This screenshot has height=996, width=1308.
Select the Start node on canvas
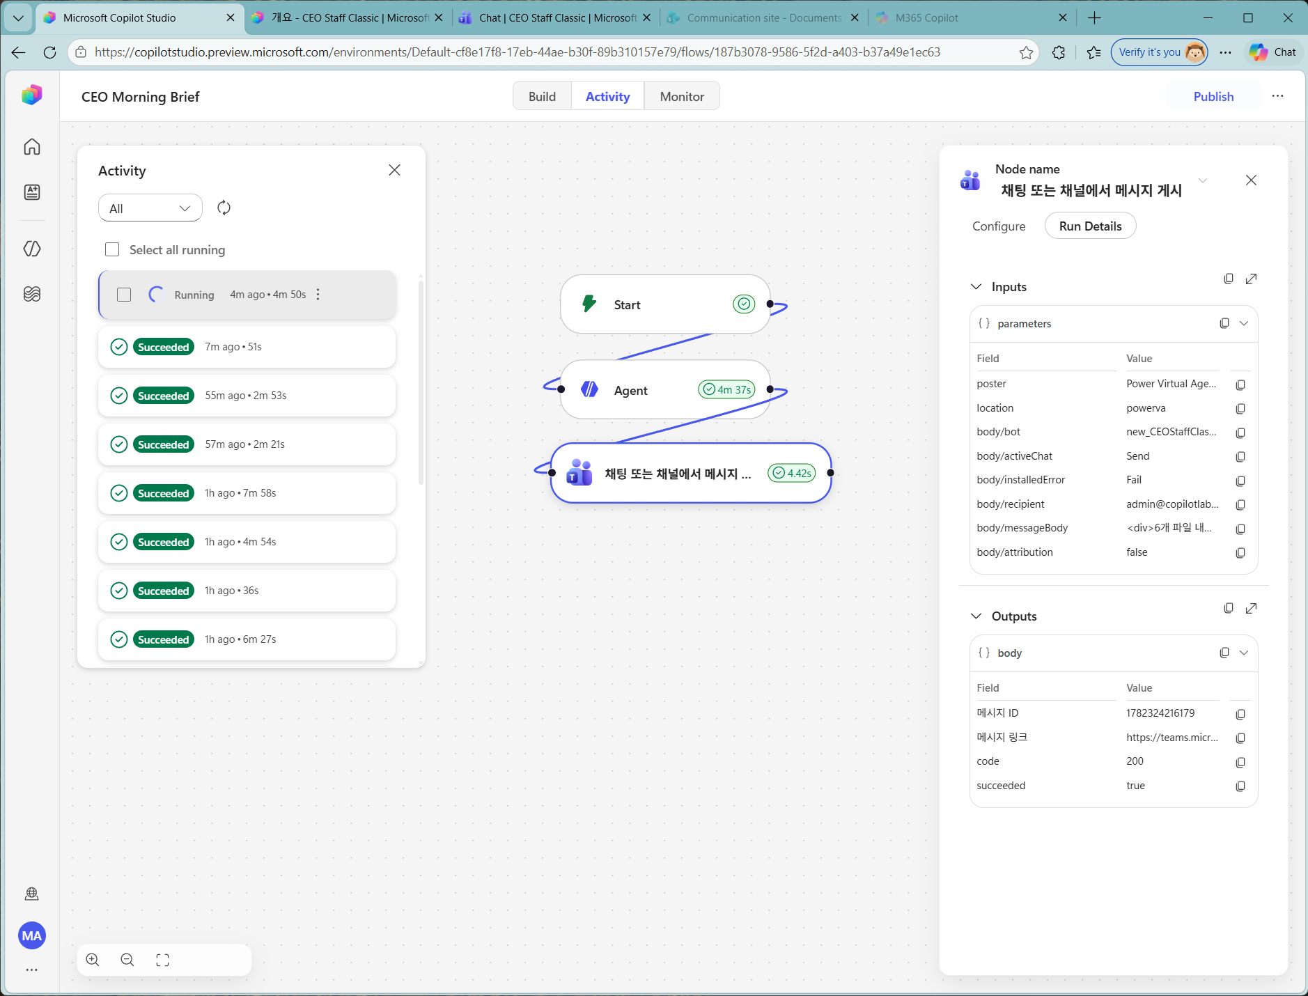click(x=665, y=304)
